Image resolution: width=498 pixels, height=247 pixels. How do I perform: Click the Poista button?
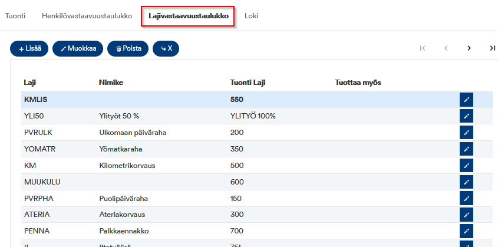(128, 49)
